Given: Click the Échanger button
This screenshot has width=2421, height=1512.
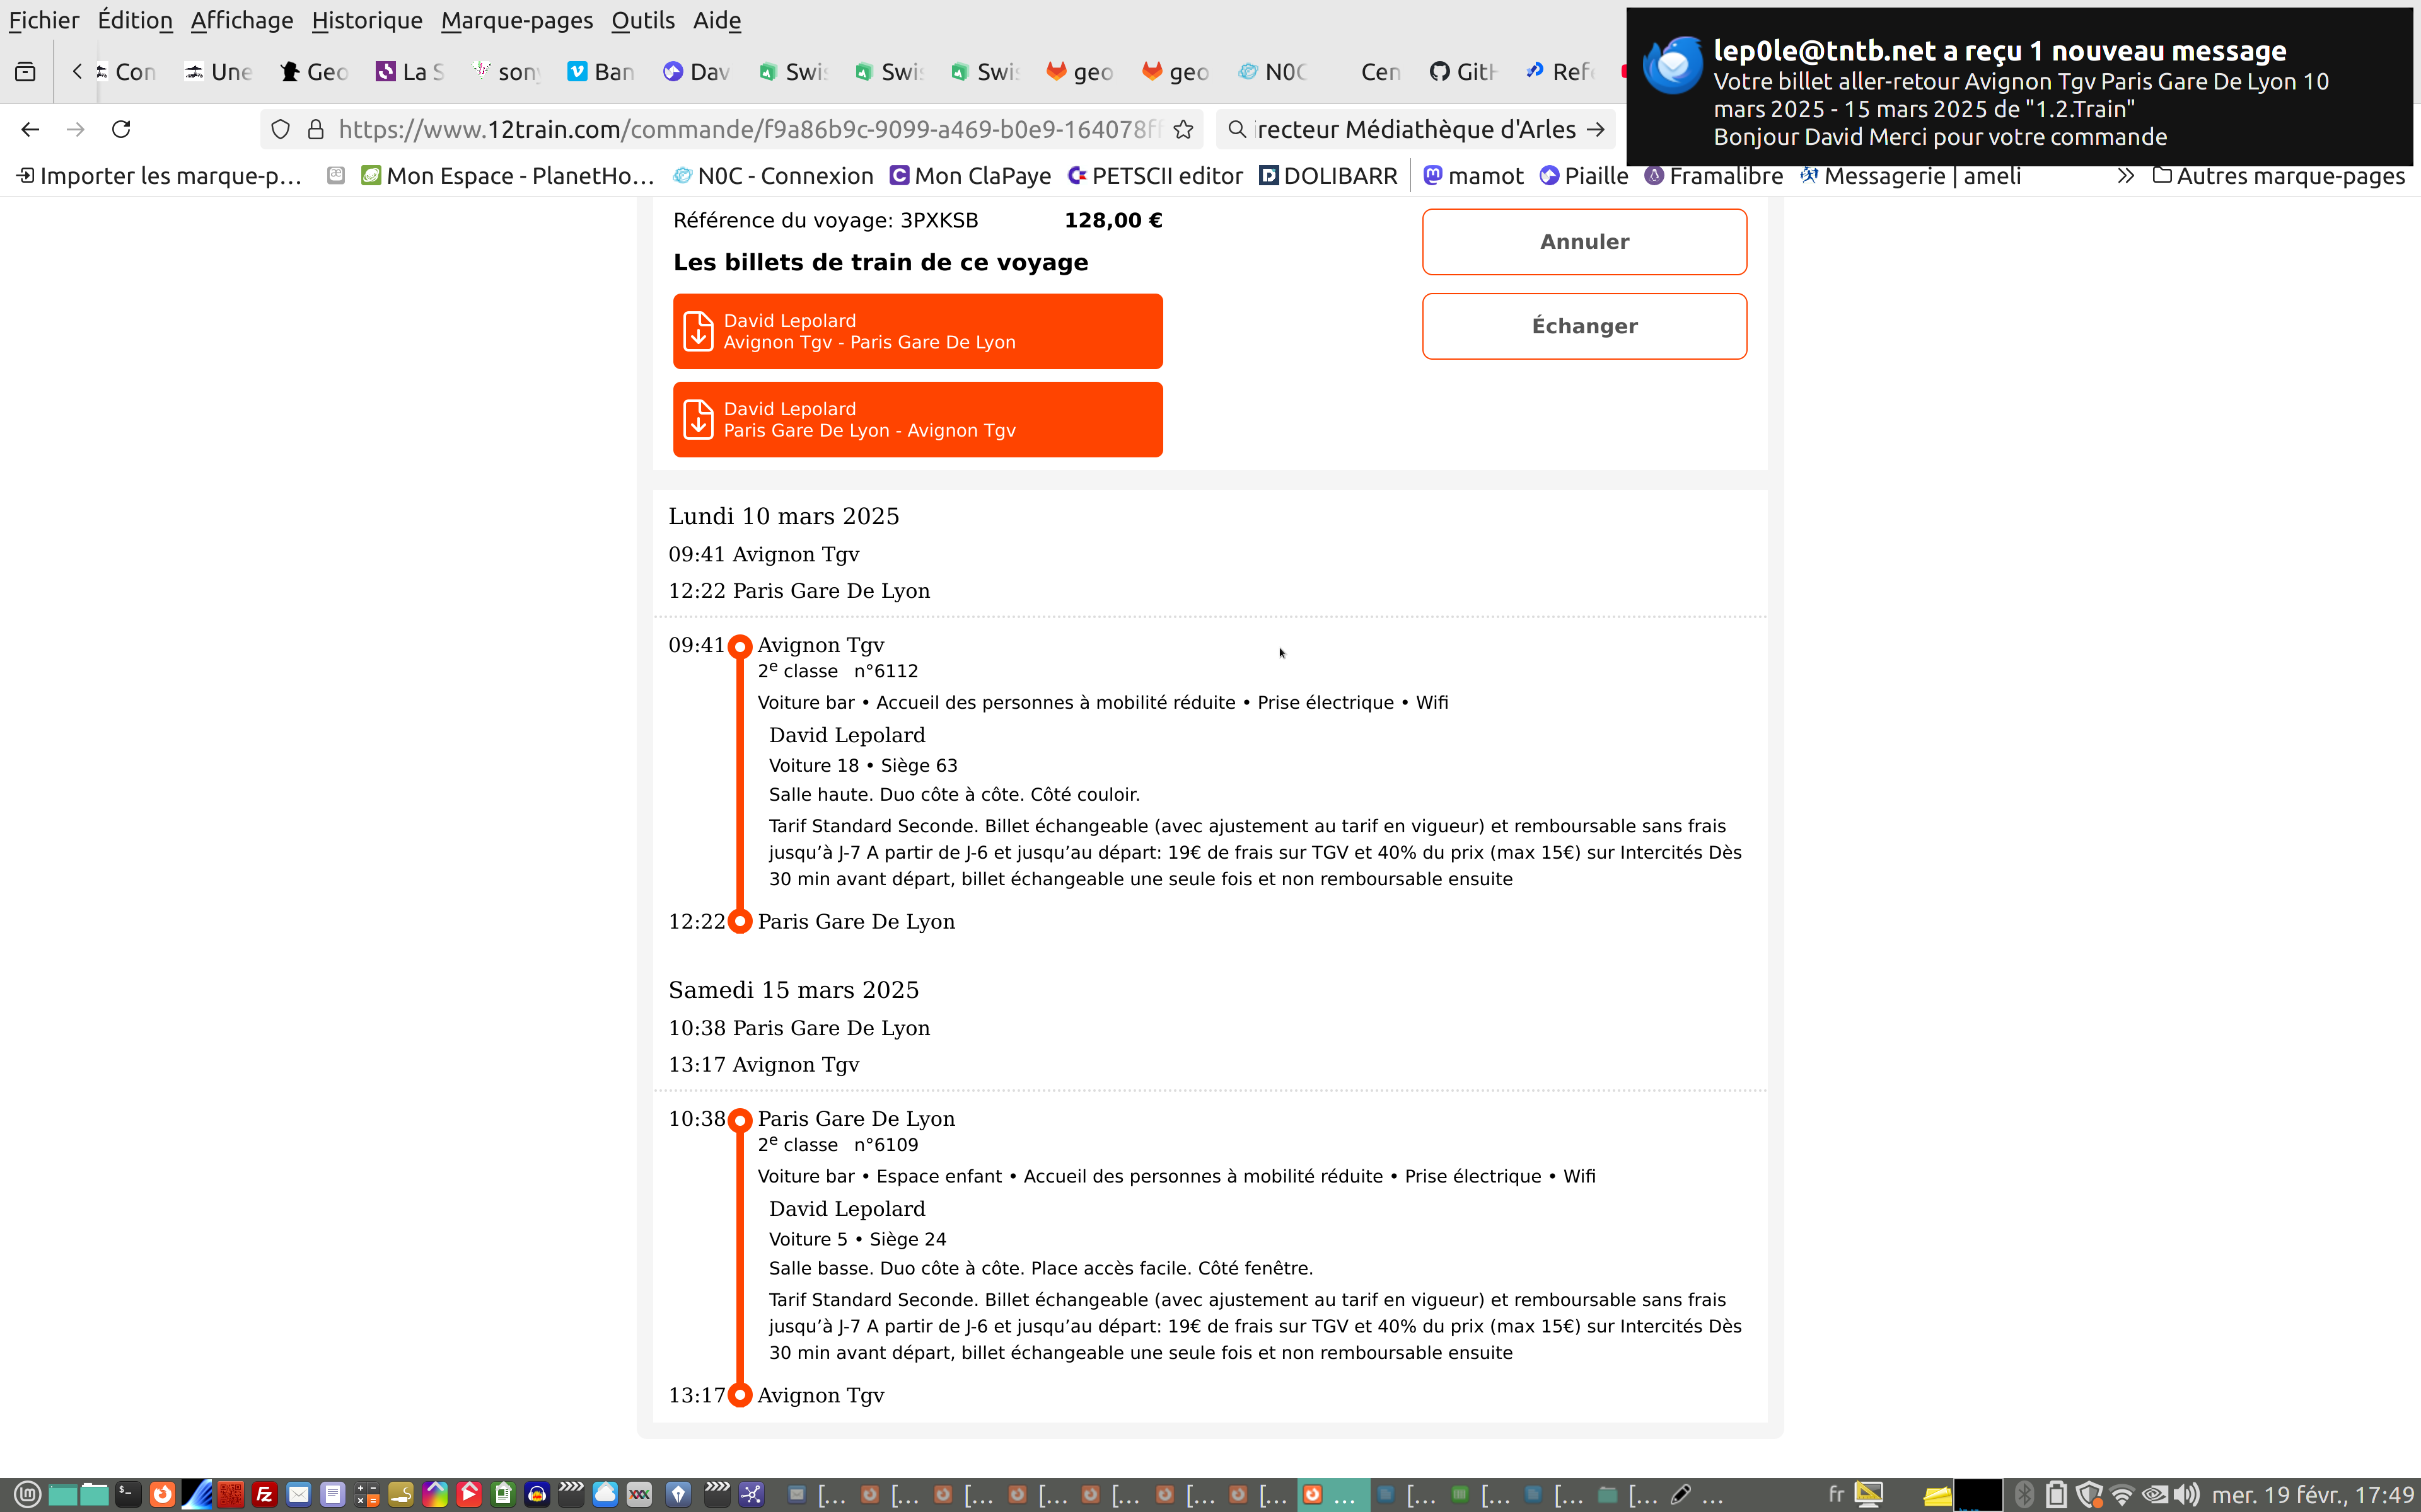Looking at the screenshot, I should (1584, 326).
